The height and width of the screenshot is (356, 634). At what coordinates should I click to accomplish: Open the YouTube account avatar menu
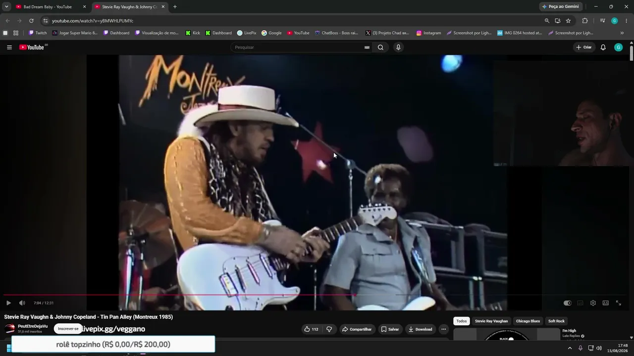coord(618,47)
